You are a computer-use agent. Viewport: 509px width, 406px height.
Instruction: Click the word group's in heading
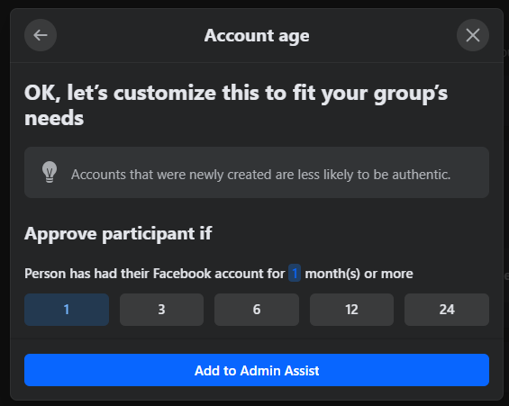411,94
